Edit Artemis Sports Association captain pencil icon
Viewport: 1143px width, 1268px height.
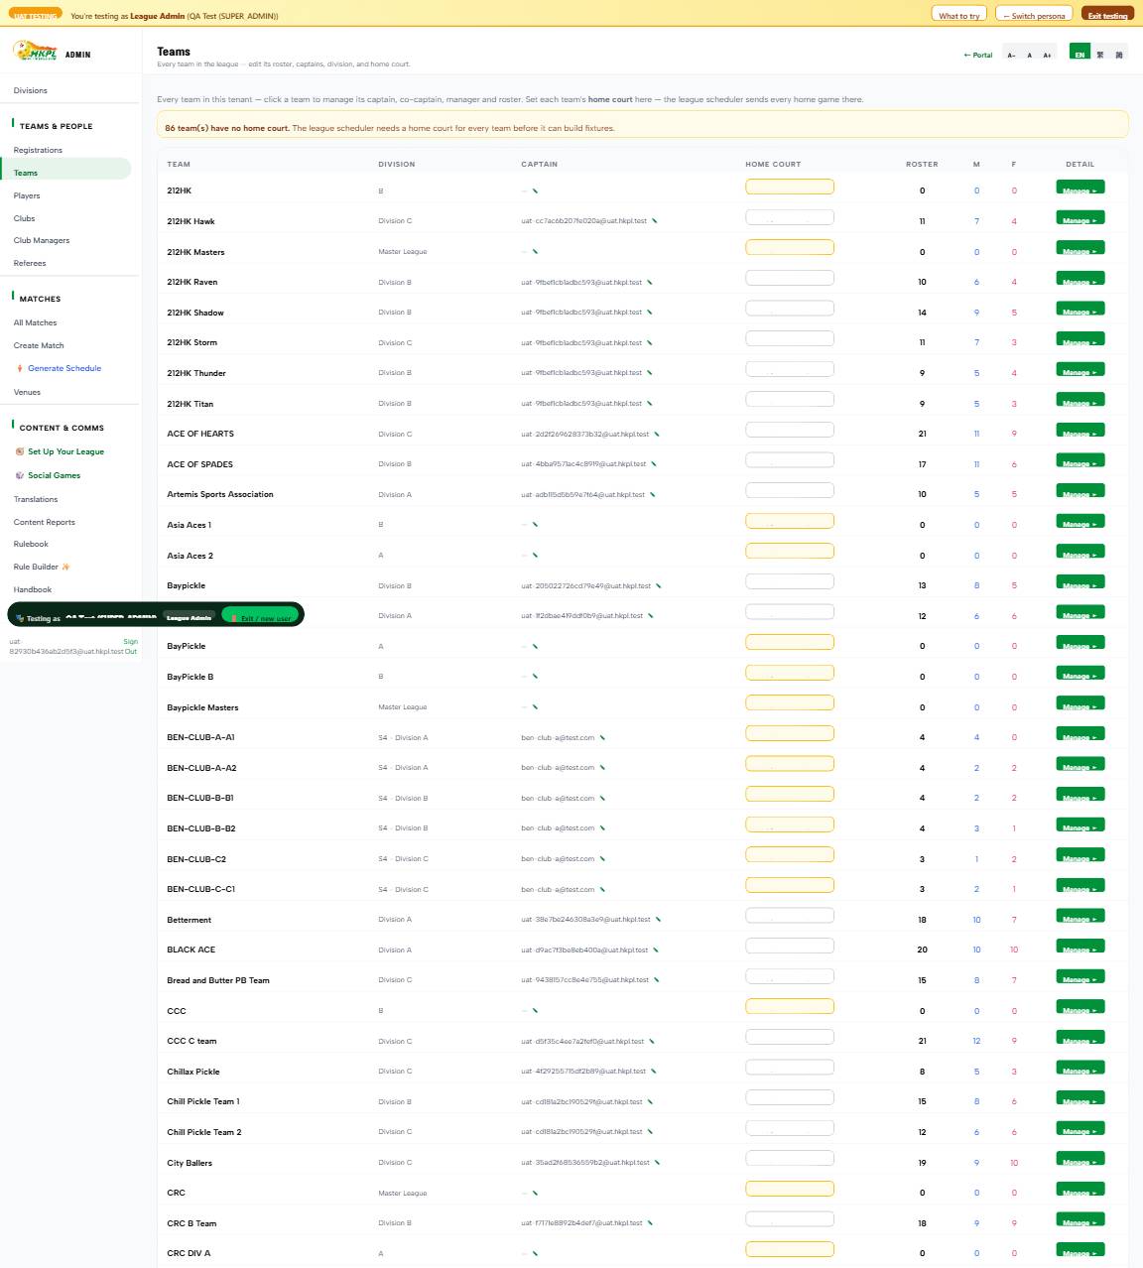653,495
